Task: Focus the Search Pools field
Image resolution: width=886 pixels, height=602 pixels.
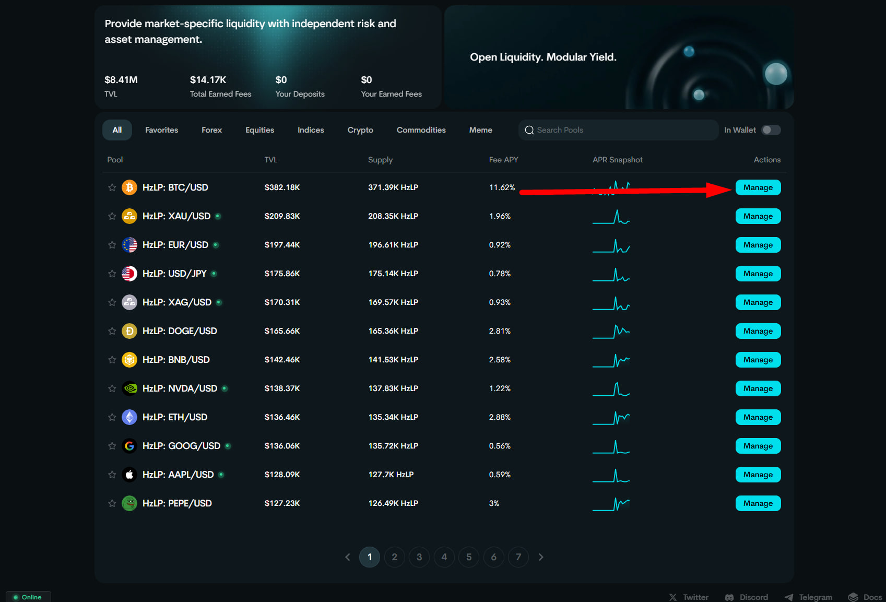Action: [618, 130]
